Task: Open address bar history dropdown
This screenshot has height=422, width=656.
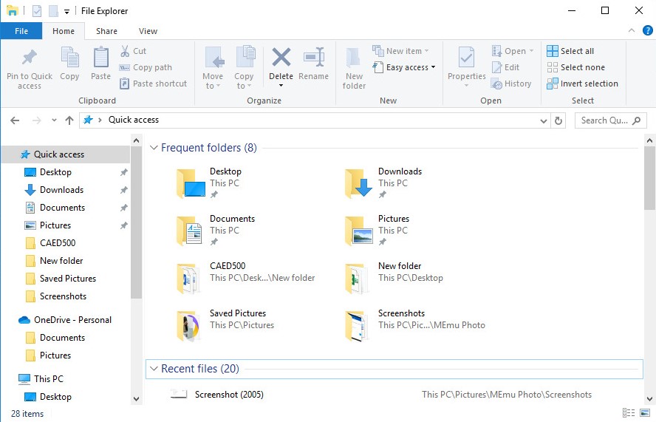Action: [544, 121]
